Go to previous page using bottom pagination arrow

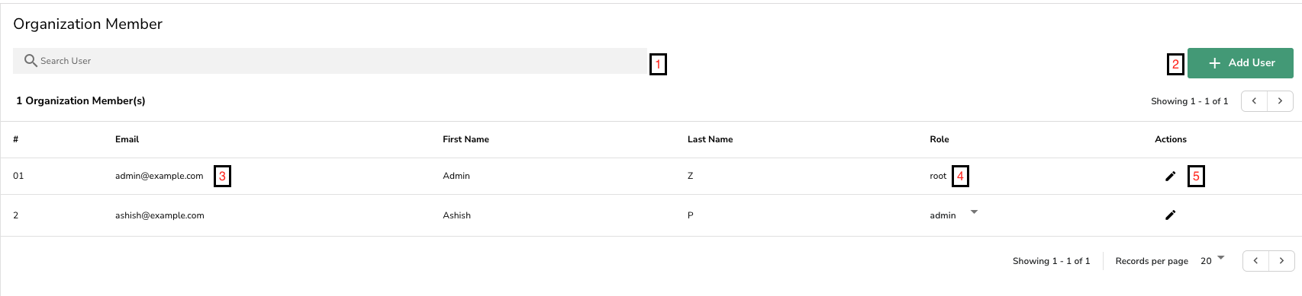coord(1255,260)
